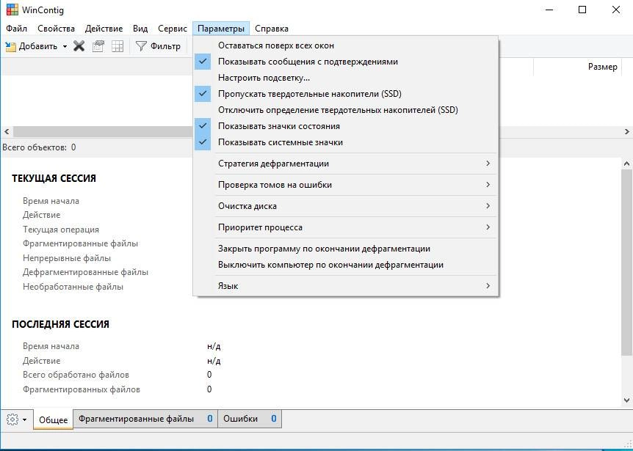
Task: Expand Стратегия дефрагментации submenu
Action: click(346, 164)
